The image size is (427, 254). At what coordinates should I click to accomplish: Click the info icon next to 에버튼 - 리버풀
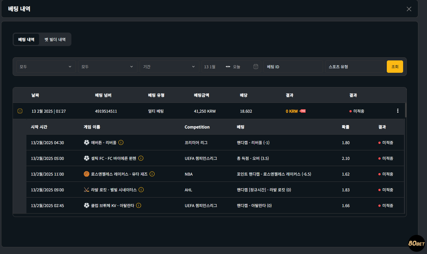[x=121, y=142]
